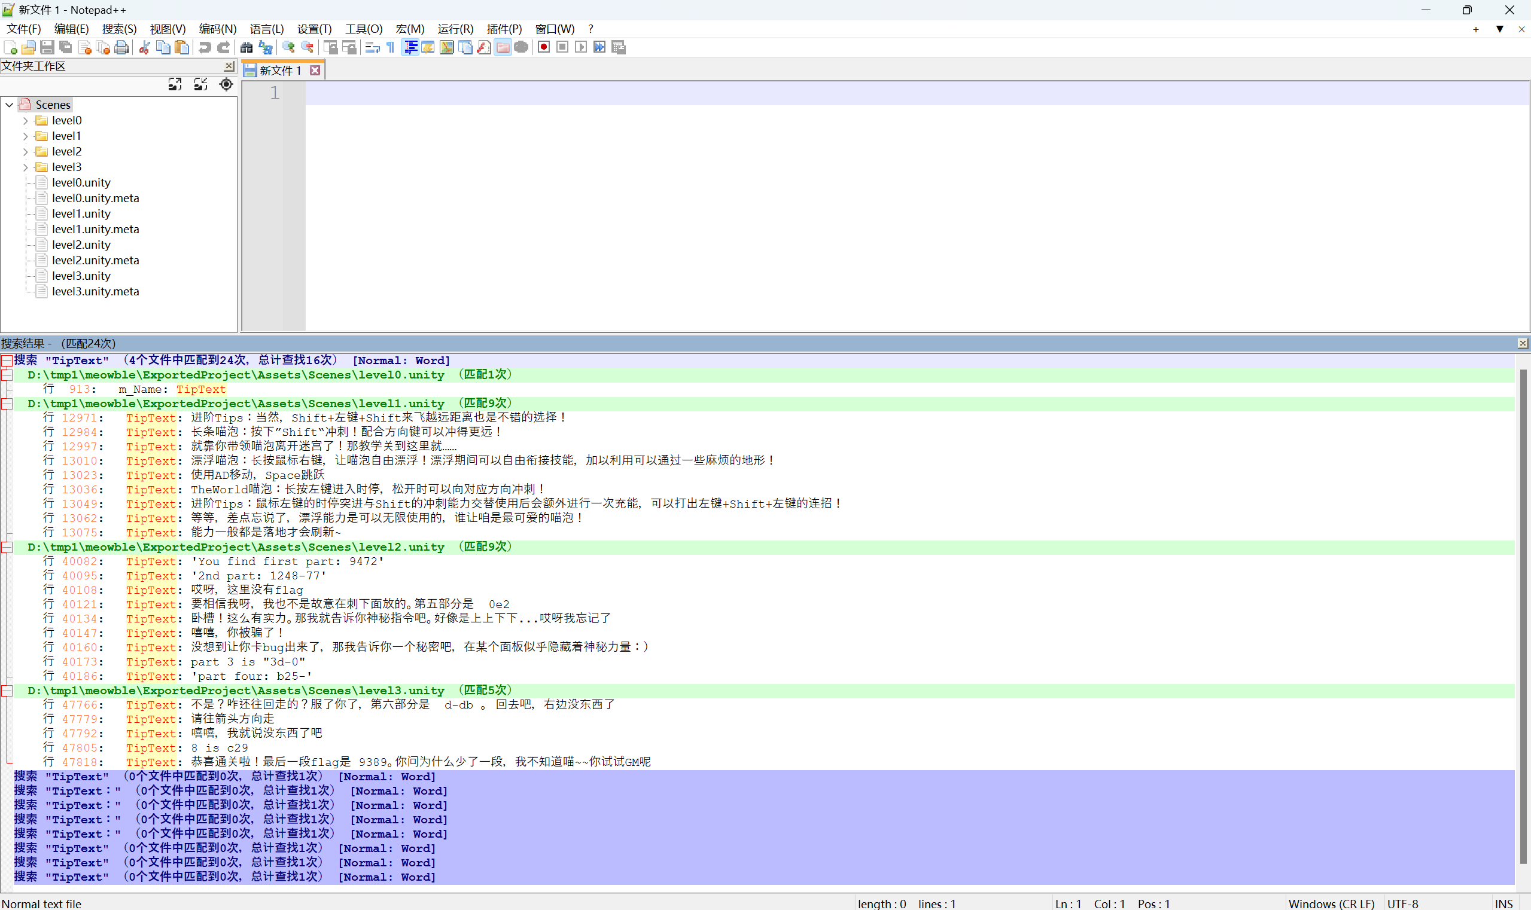Collapse the Scenes root folder
1531x910 pixels.
point(9,105)
